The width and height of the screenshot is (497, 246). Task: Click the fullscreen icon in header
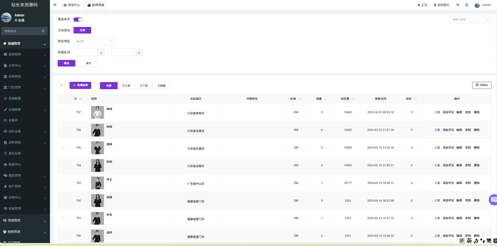pos(467,5)
